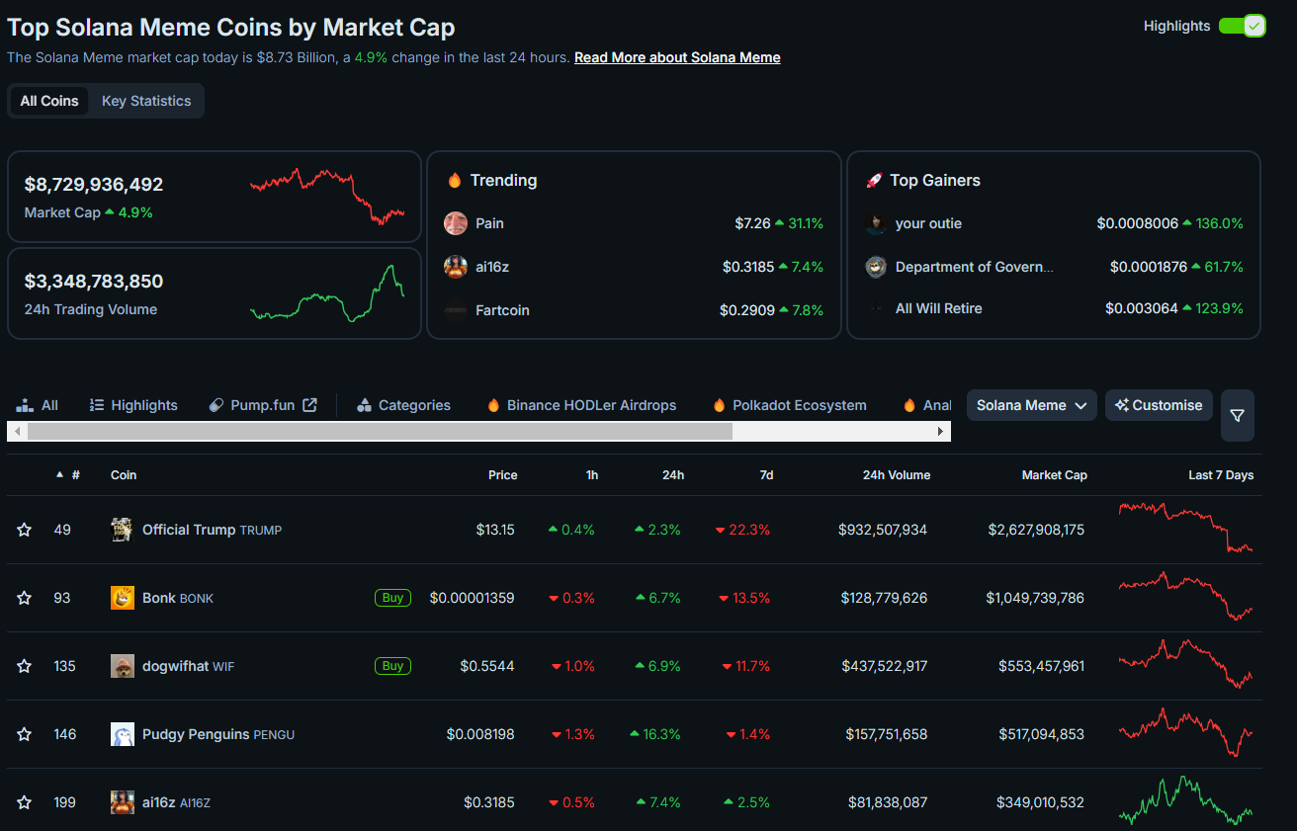1297x831 pixels.
Task: Star Official Trump as favorite
Action: (x=25, y=530)
